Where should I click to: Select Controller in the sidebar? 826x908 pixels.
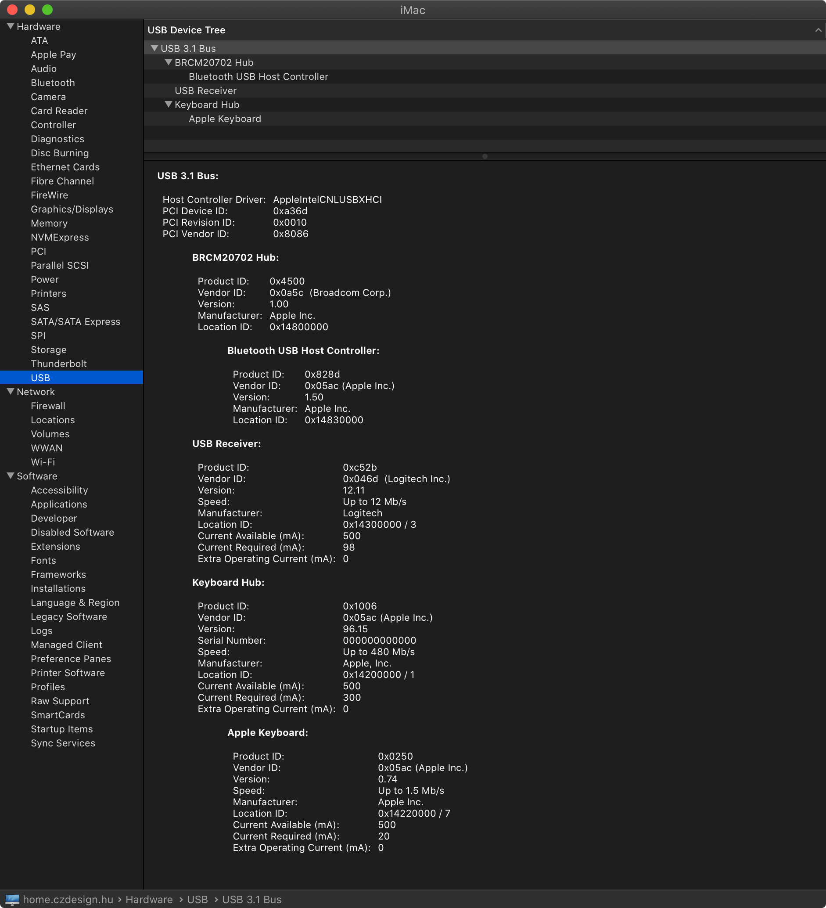click(x=53, y=125)
